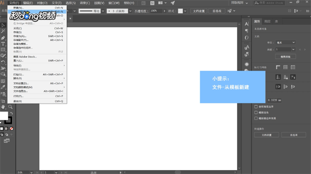Click the search magnifier in Adobe Stock field
Image resolution: width=311 pixels, height=174 pixels.
pyautogui.click(x=256, y=3)
